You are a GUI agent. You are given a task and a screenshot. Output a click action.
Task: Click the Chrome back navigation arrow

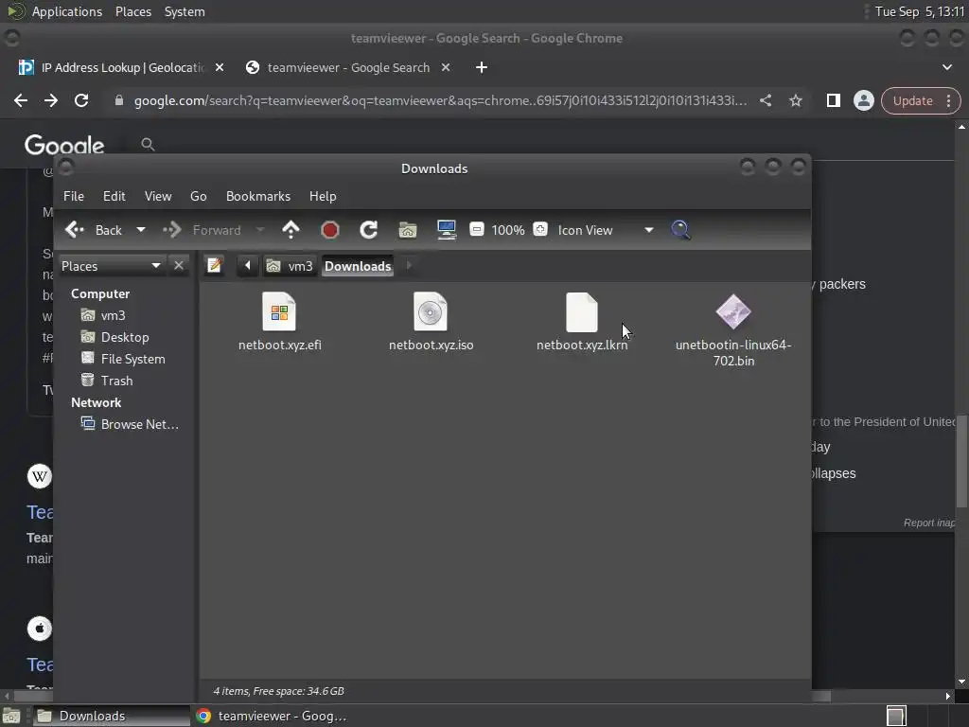coord(21,100)
